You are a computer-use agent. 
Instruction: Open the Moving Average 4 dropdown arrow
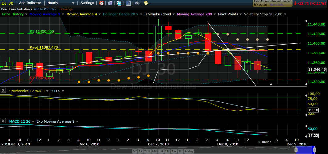(100, 14)
